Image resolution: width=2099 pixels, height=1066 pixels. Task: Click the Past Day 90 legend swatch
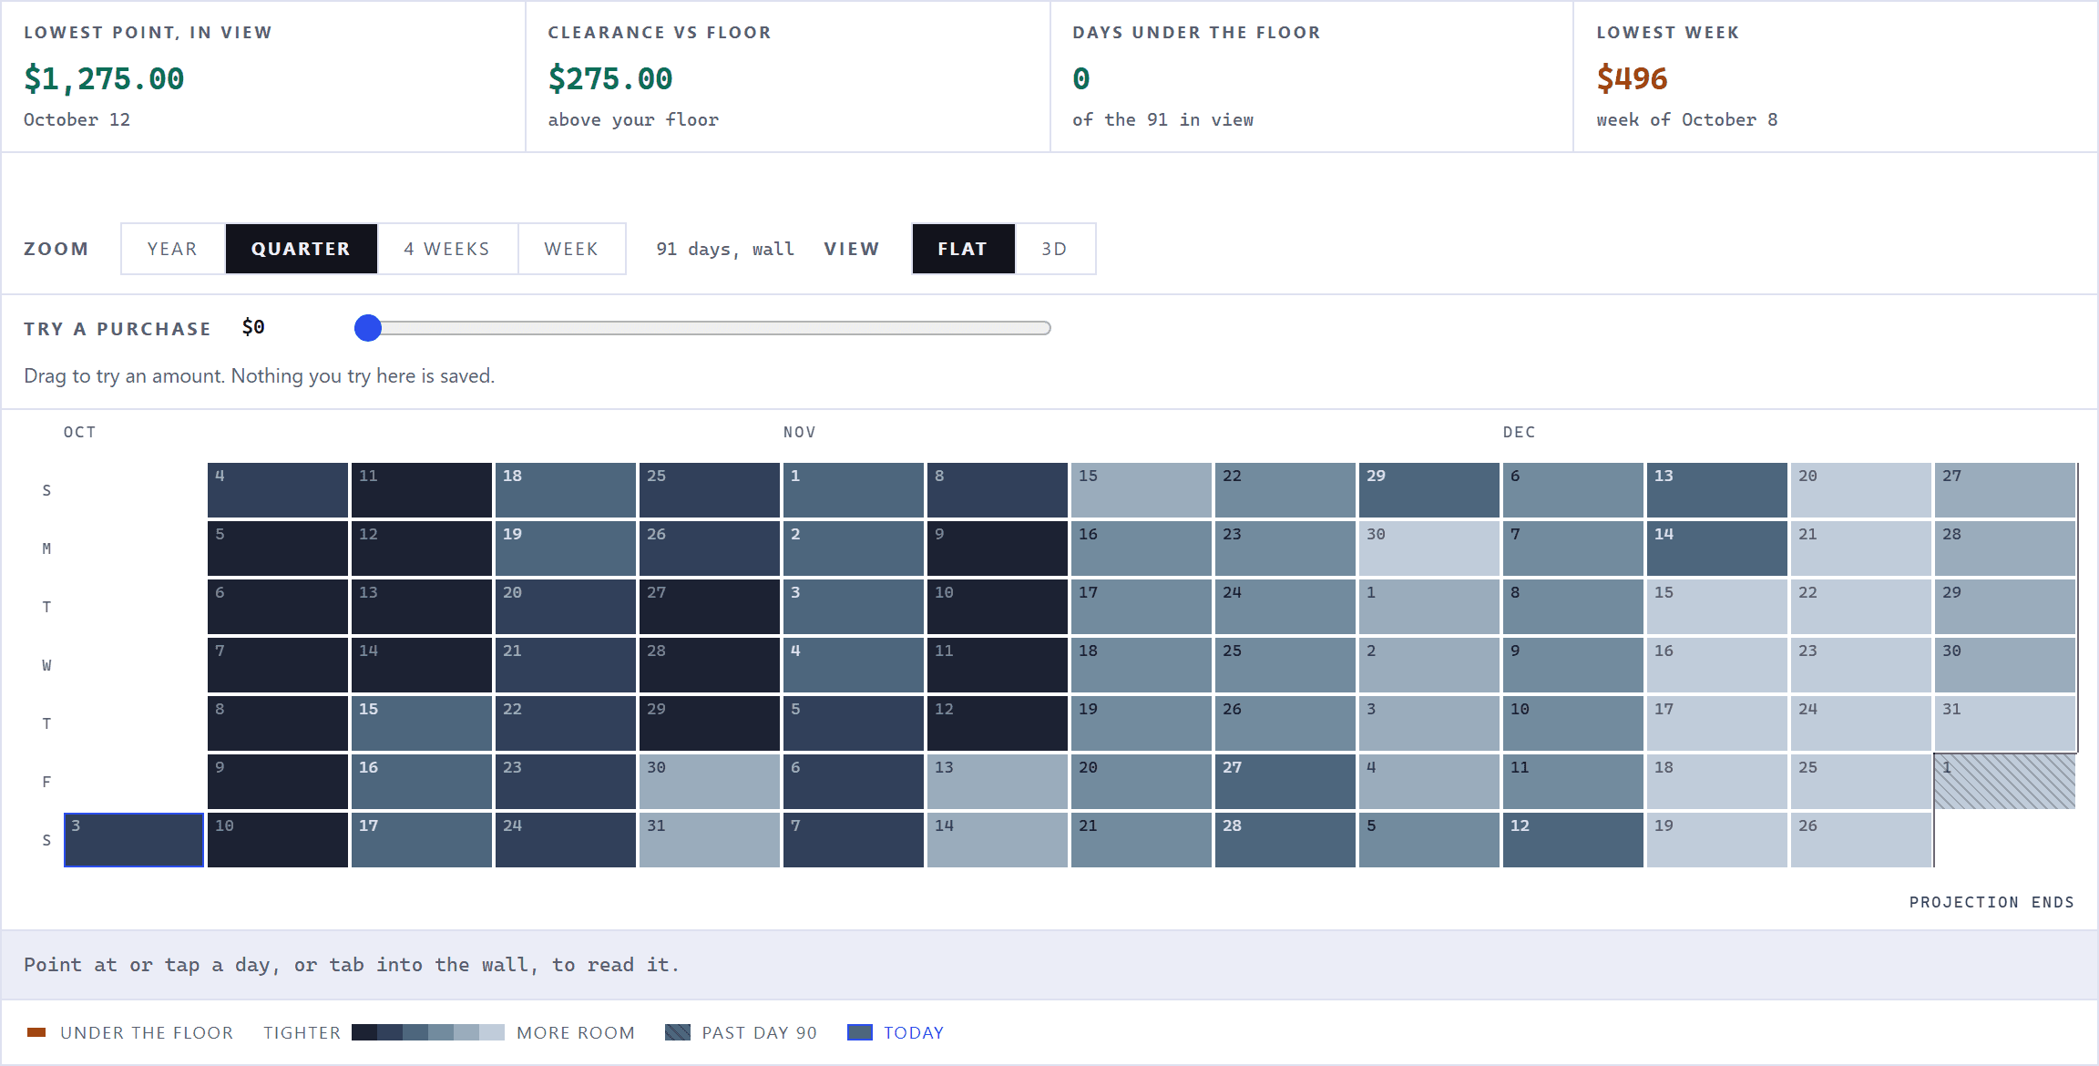pyautogui.click(x=678, y=1032)
